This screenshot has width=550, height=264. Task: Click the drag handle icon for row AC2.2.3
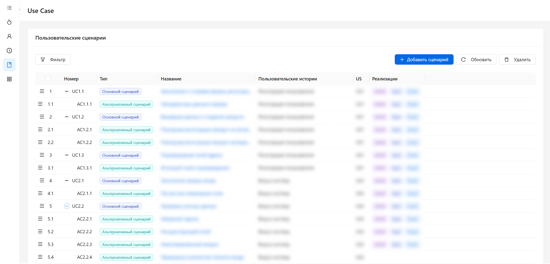(40, 244)
